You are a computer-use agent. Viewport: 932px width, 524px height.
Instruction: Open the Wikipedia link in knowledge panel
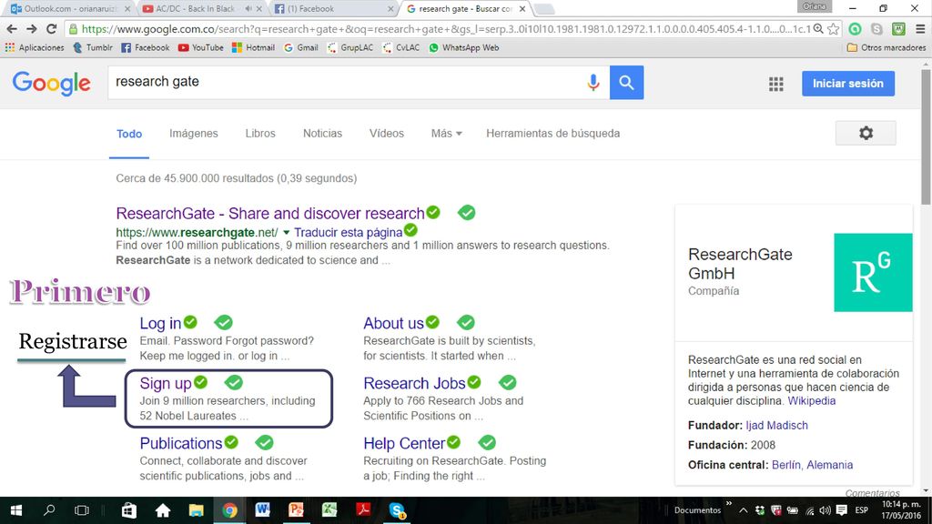tap(811, 400)
